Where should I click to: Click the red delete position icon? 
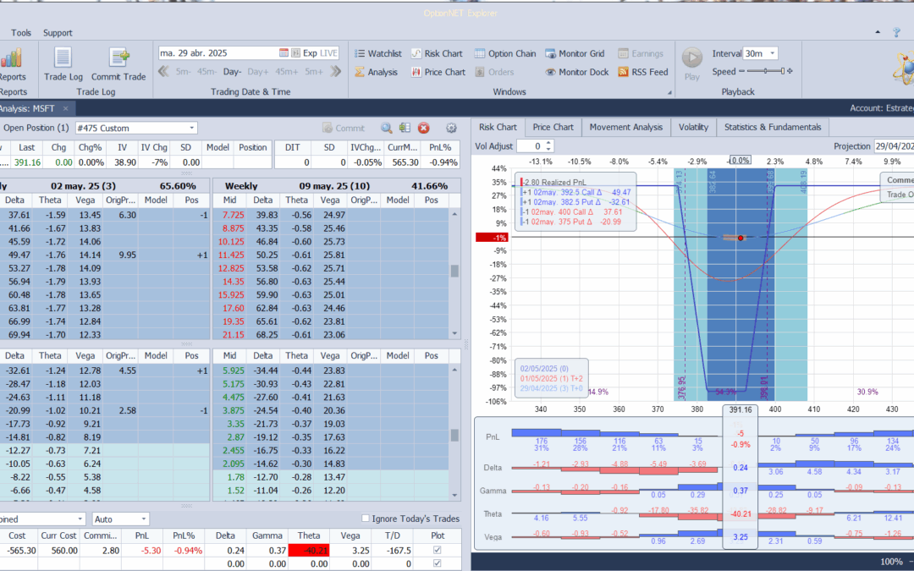[424, 128]
